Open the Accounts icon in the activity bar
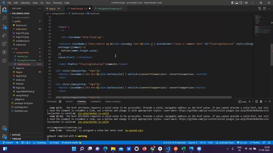 click(x=4, y=128)
